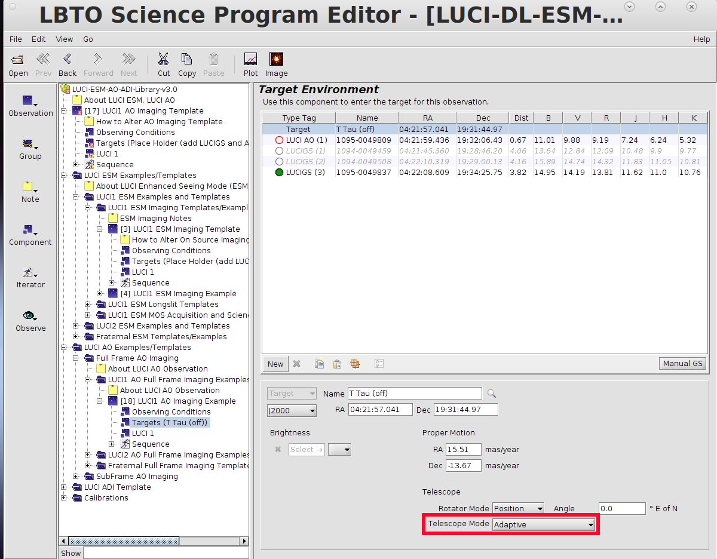Click the Forward toolbar arrow
Screen dimensions: 717x559
tap(98, 59)
